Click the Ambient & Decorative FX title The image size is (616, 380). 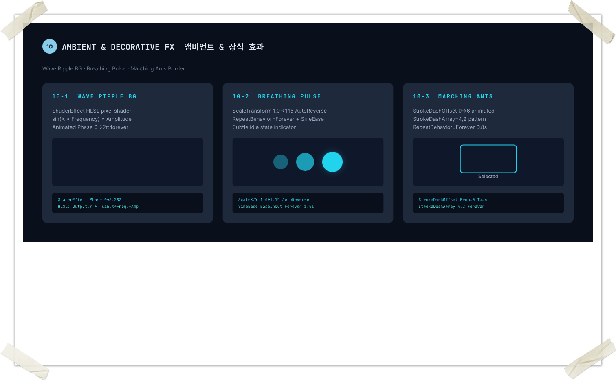(x=118, y=47)
